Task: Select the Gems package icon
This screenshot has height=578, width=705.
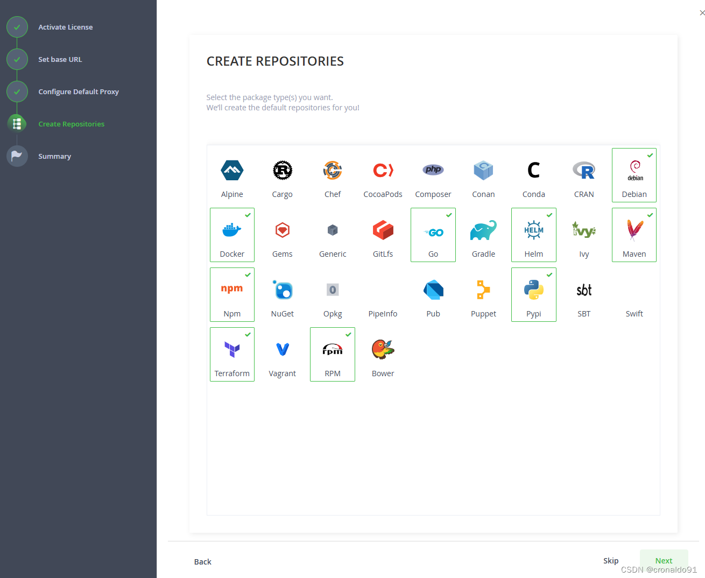Action: point(283,230)
